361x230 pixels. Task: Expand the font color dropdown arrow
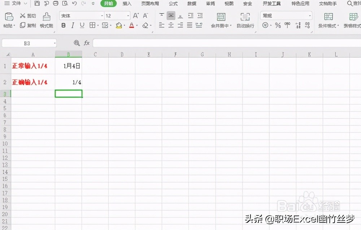pyautogui.click(x=137, y=25)
